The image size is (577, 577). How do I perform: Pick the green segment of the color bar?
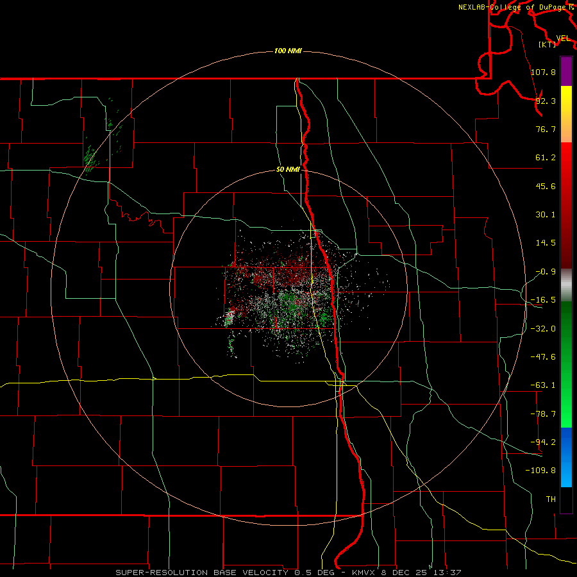click(x=566, y=364)
